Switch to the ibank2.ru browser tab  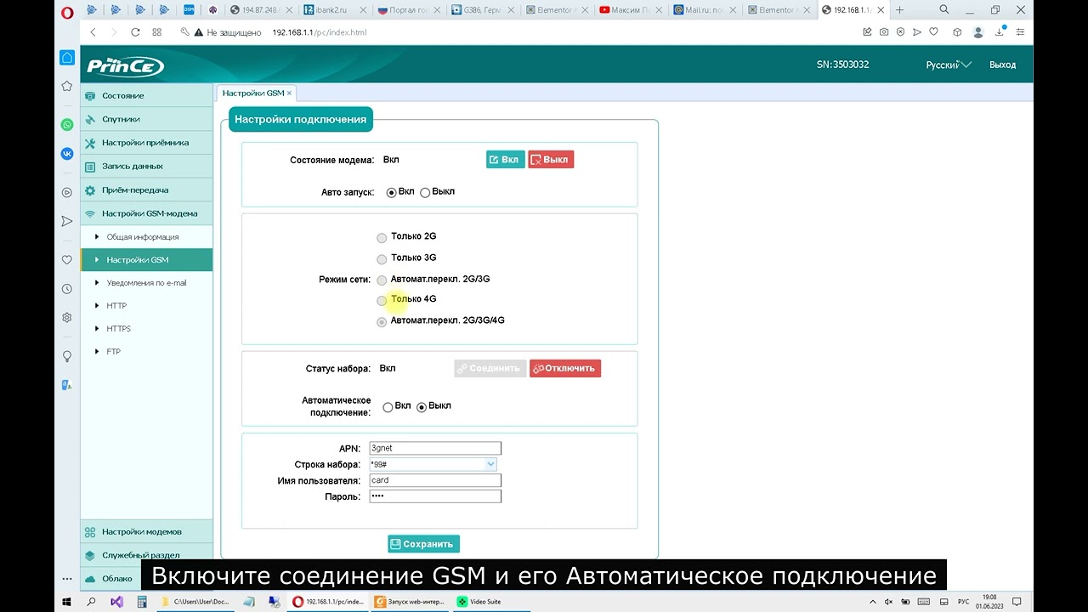pos(337,10)
